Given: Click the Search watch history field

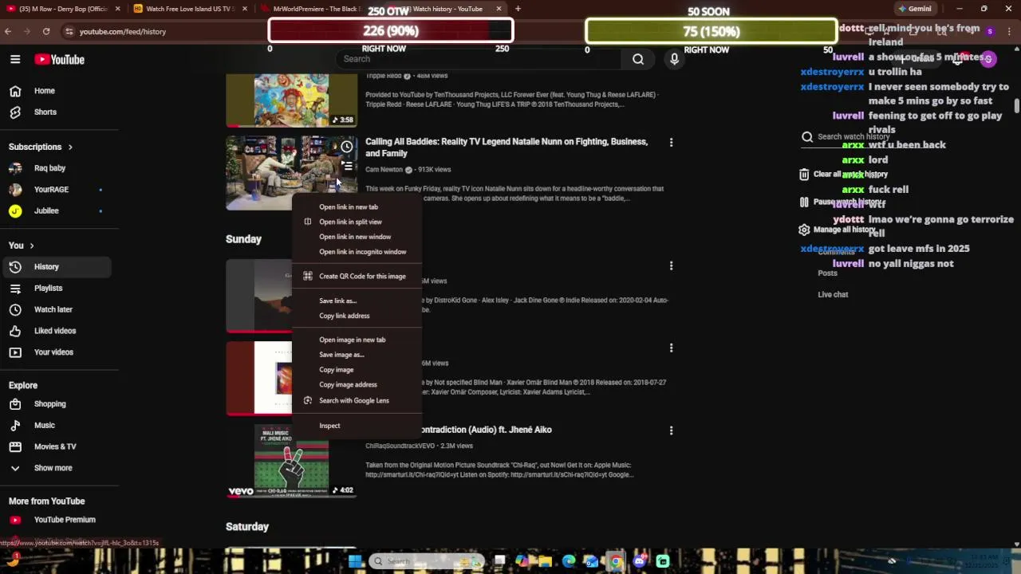Looking at the screenshot, I should click(x=853, y=136).
